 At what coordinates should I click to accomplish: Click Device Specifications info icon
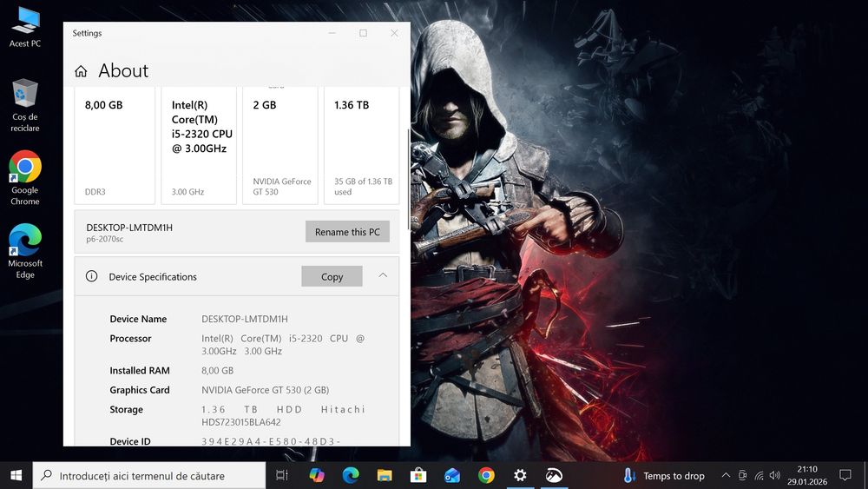(92, 276)
